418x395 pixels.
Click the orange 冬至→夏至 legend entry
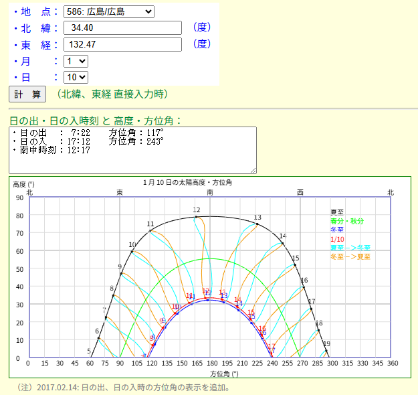point(350,256)
